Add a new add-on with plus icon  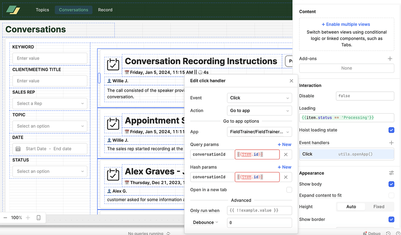[390, 59]
